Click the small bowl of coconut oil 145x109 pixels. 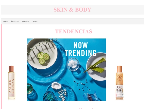coord(73,64)
